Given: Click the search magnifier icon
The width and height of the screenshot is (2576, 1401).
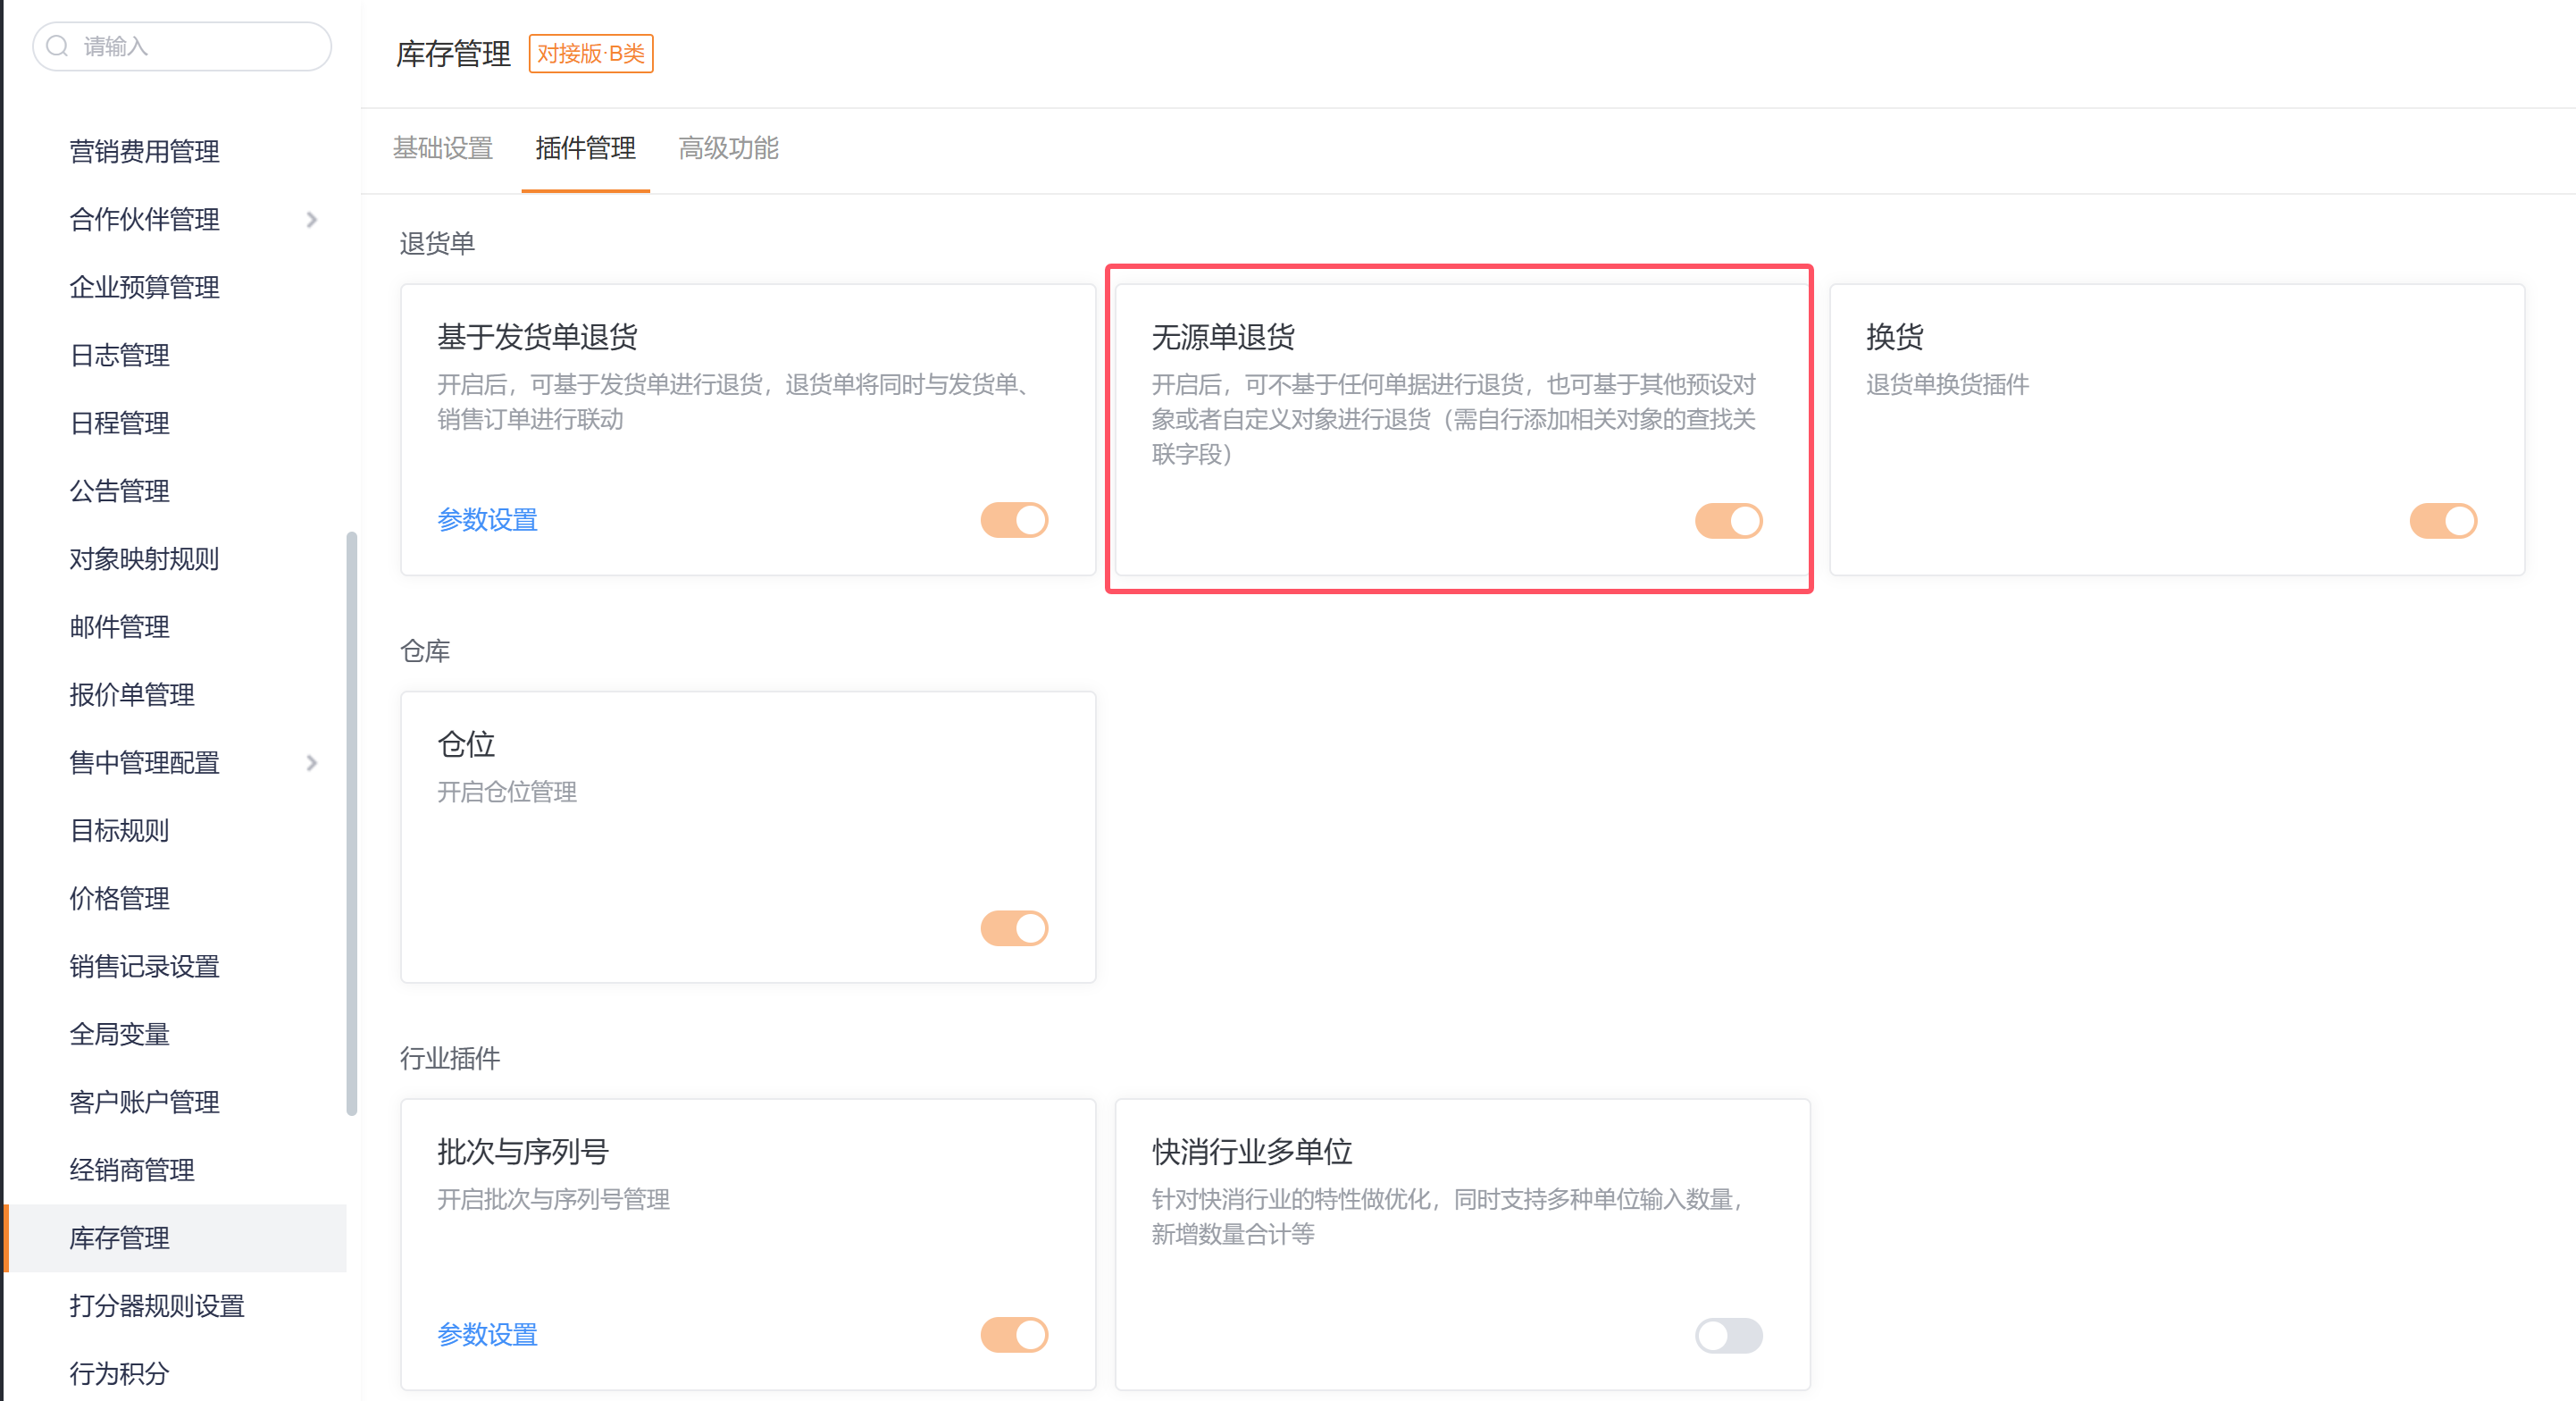Looking at the screenshot, I should pyautogui.click(x=58, y=46).
